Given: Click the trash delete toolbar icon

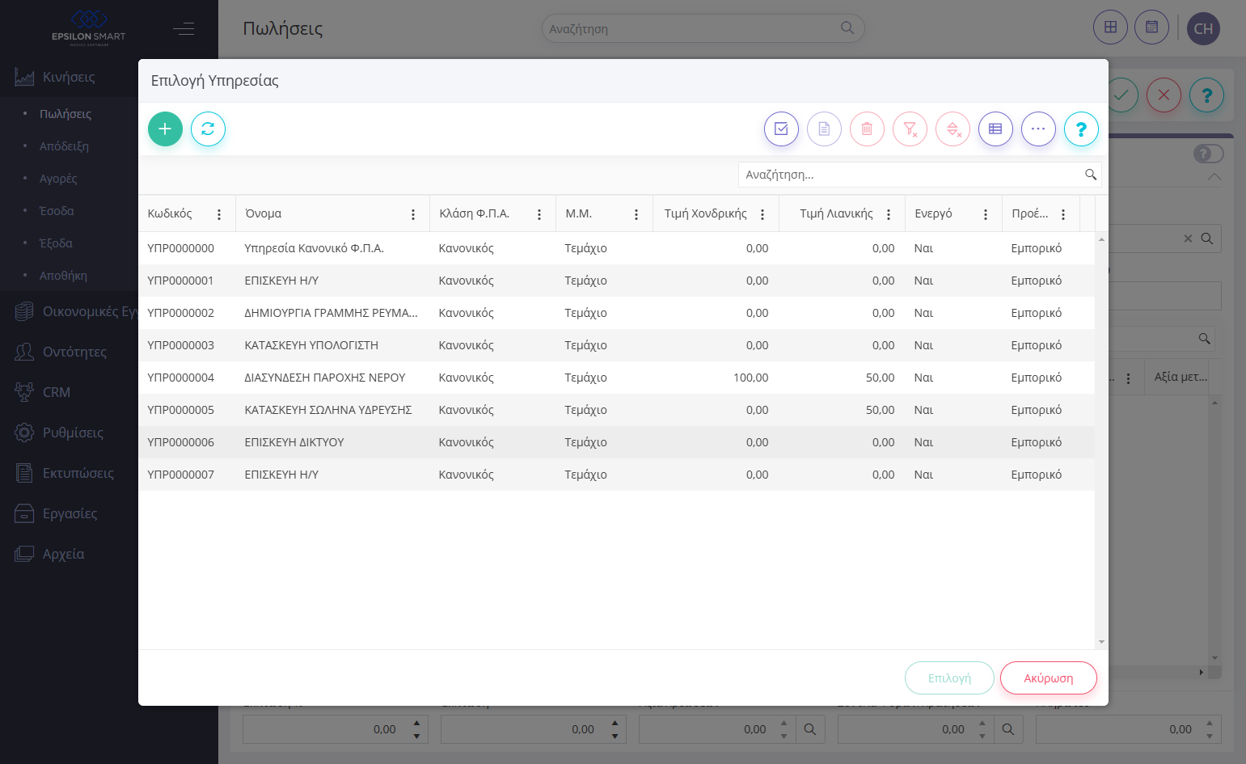Looking at the screenshot, I should tap(867, 129).
